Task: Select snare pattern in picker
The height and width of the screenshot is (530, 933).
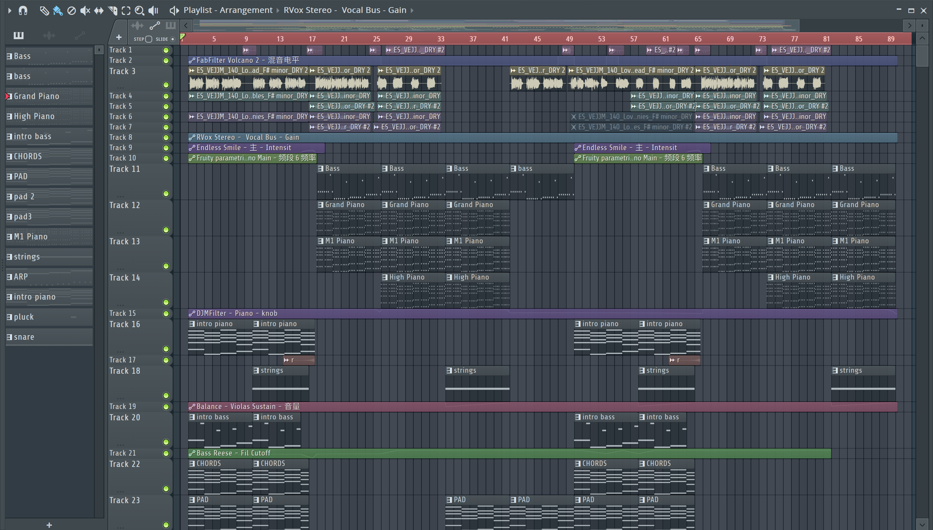Action: 49,337
